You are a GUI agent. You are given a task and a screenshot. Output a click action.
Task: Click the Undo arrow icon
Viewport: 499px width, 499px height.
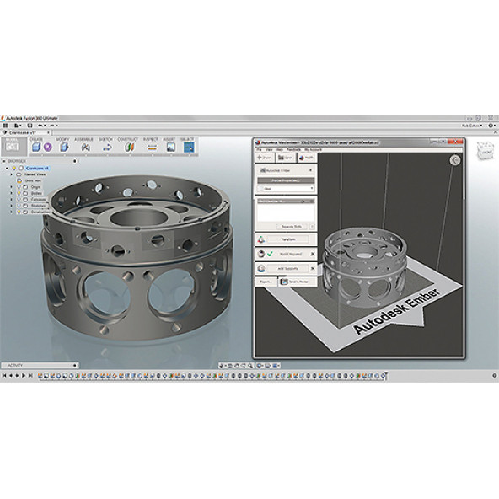tap(40, 126)
